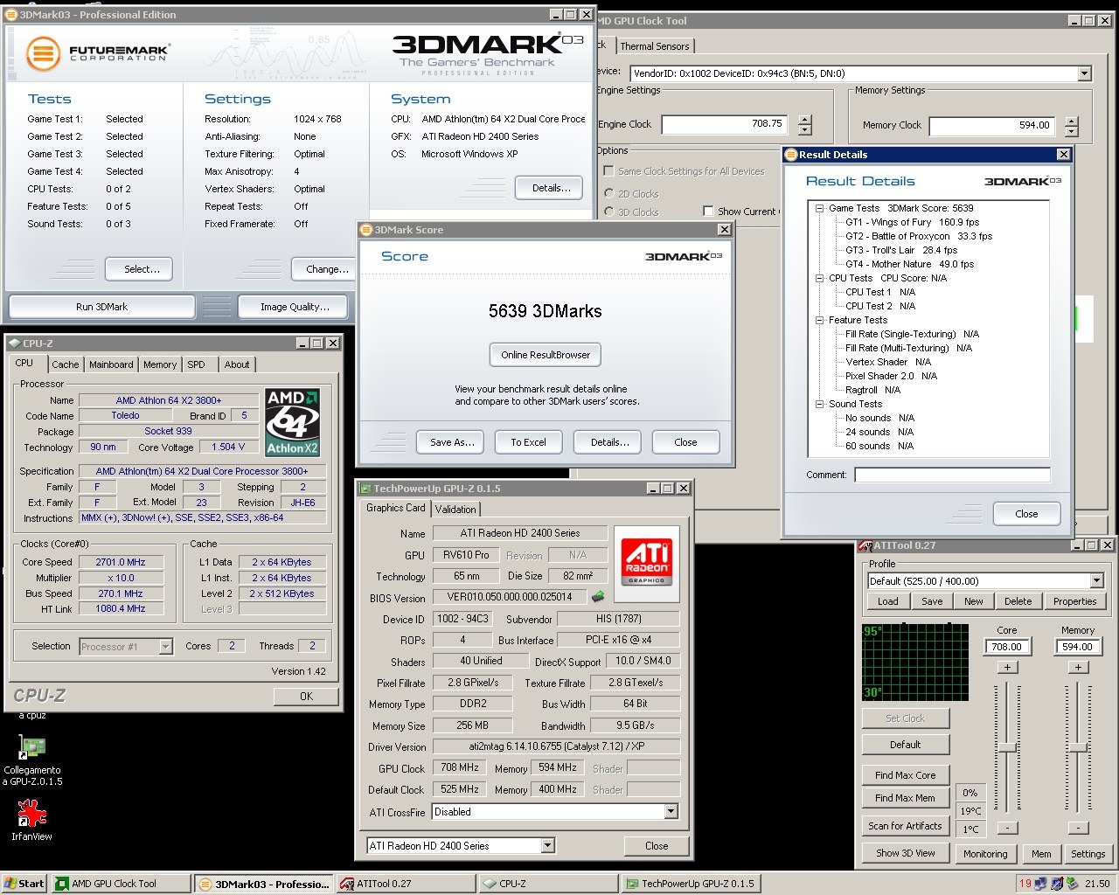Switch to AMD GPU Clock Tool taskbar button

pyautogui.click(x=121, y=884)
